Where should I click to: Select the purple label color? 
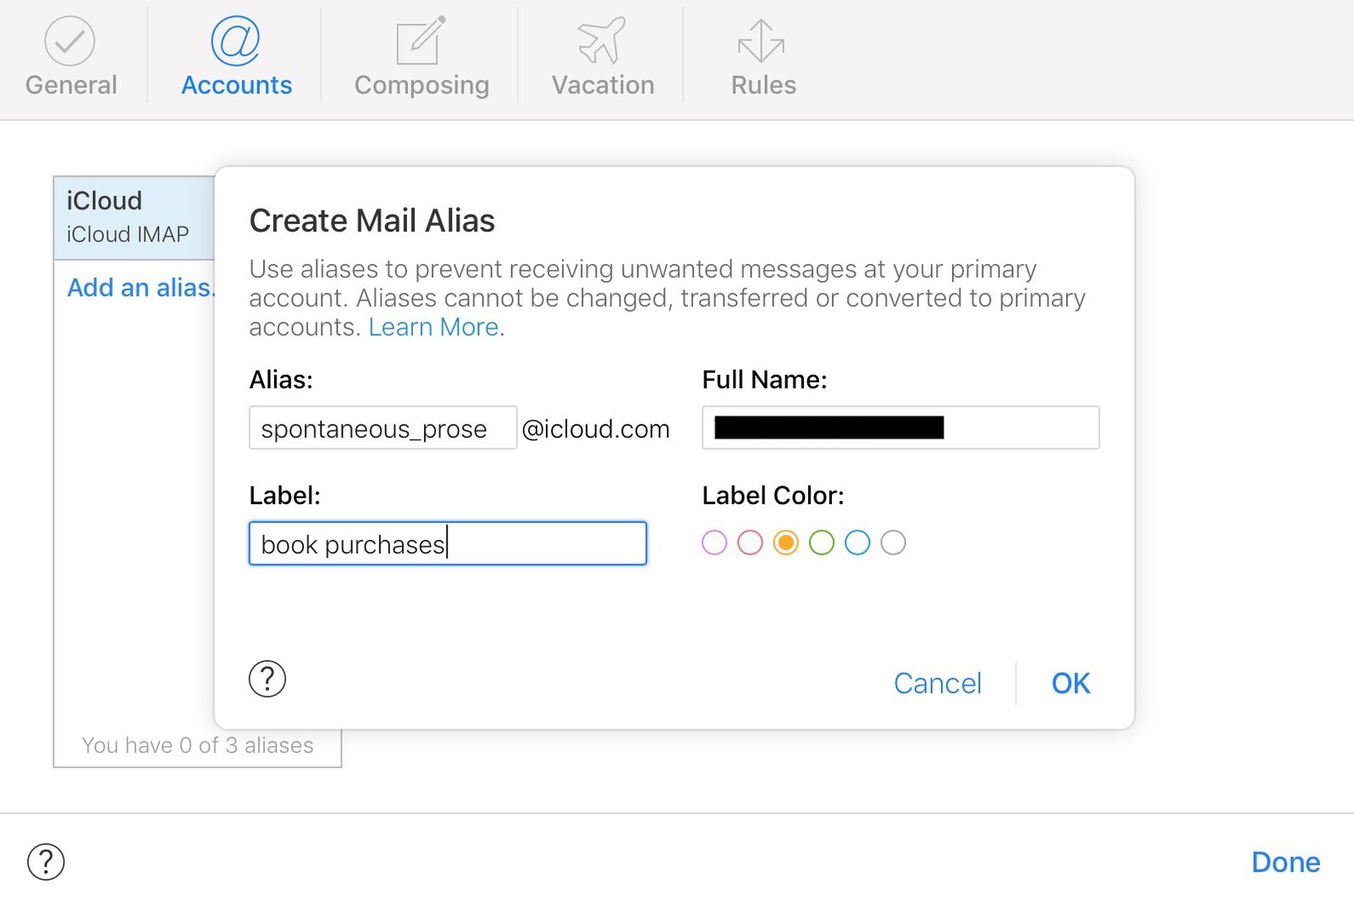pos(714,542)
